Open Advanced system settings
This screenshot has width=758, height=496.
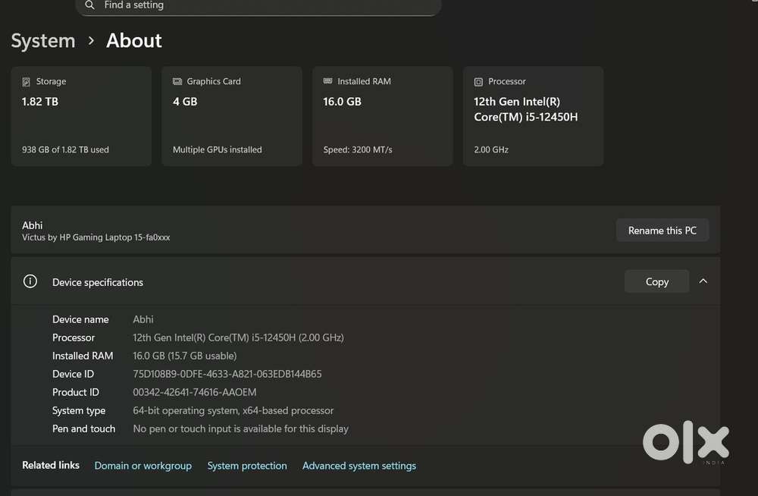tap(359, 465)
